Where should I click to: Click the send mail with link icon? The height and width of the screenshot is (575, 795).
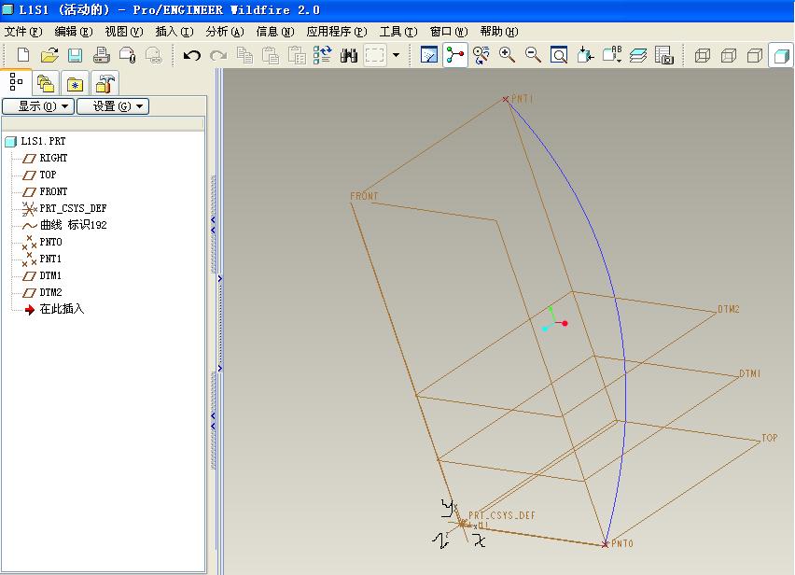coord(154,55)
